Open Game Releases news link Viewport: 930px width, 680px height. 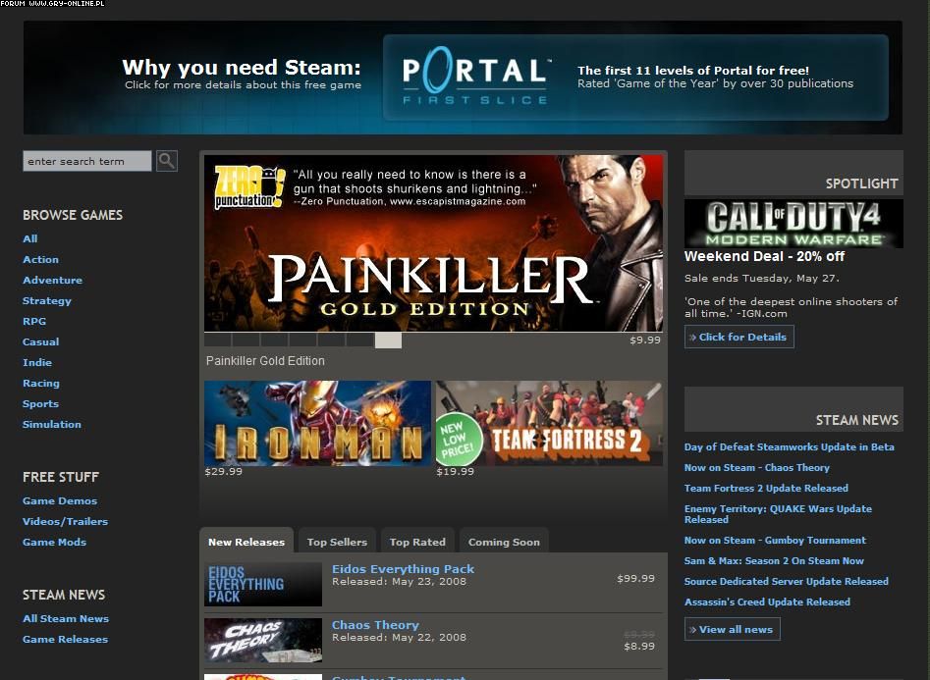click(x=65, y=640)
